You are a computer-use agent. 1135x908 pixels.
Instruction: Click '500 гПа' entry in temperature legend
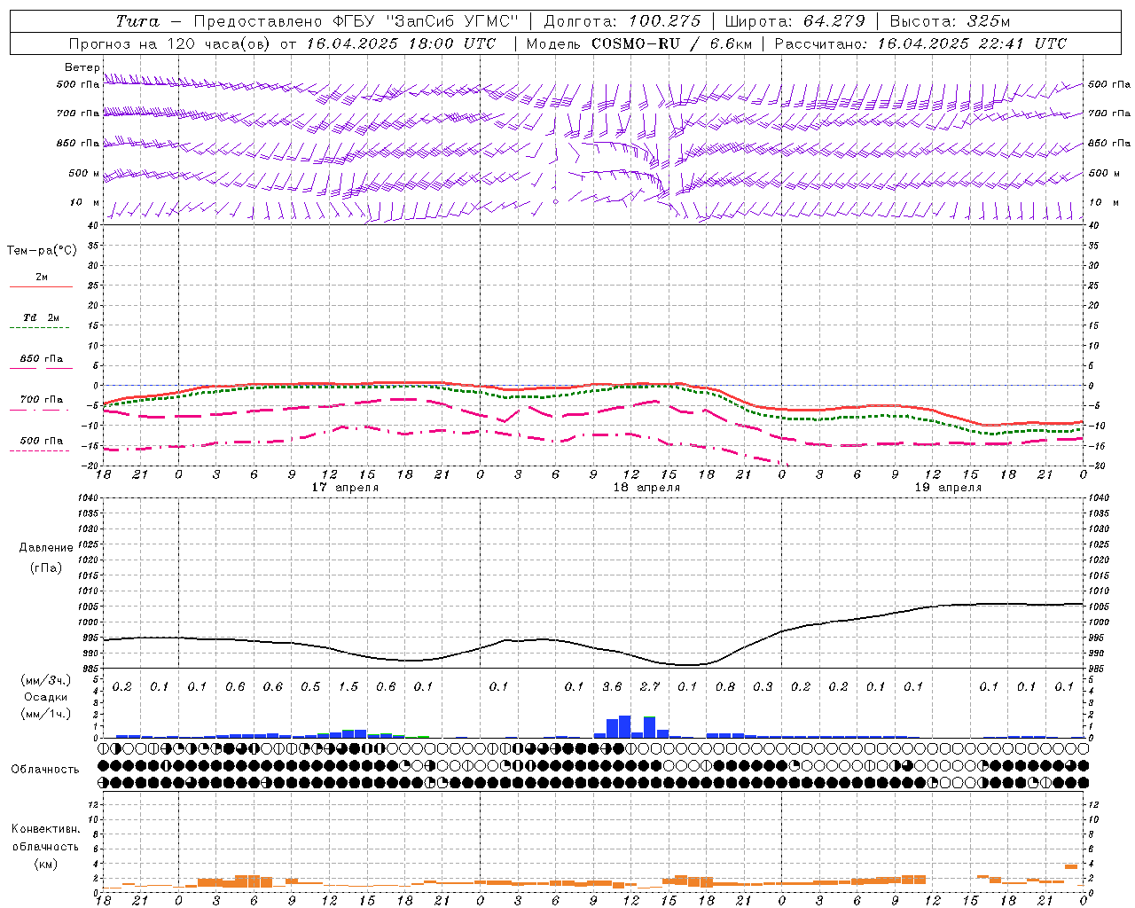click(42, 440)
